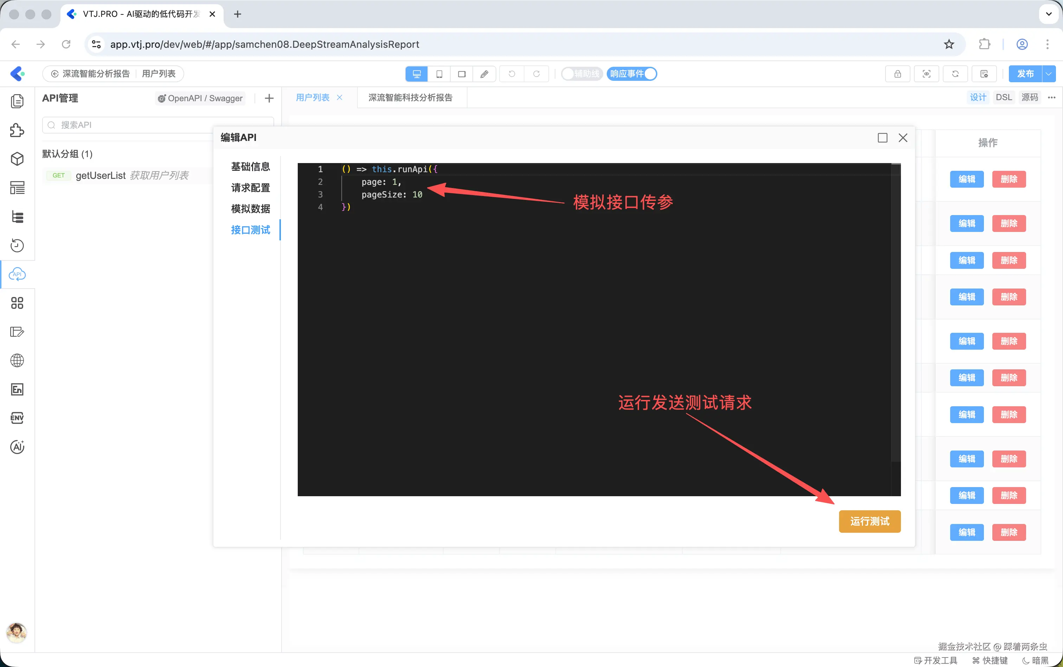
Task: Open the history panel in the sidebar
Action: pyautogui.click(x=17, y=245)
